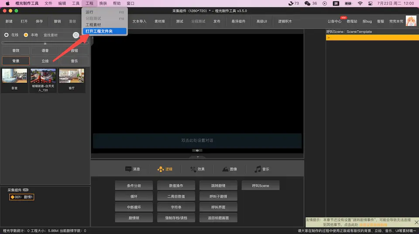
Task: Open 悬浮组件 in the toolbar
Action: [238, 21]
